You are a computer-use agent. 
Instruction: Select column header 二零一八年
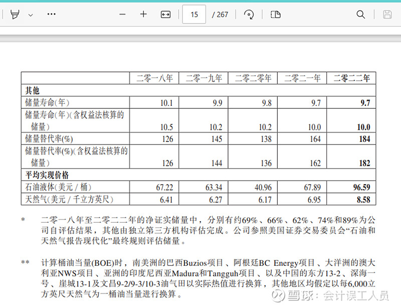click(x=154, y=78)
